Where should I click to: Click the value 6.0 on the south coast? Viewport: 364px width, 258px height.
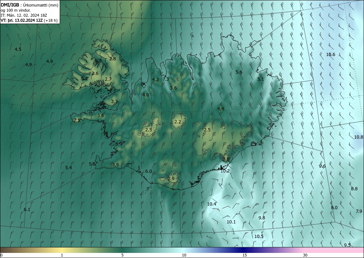149,171
